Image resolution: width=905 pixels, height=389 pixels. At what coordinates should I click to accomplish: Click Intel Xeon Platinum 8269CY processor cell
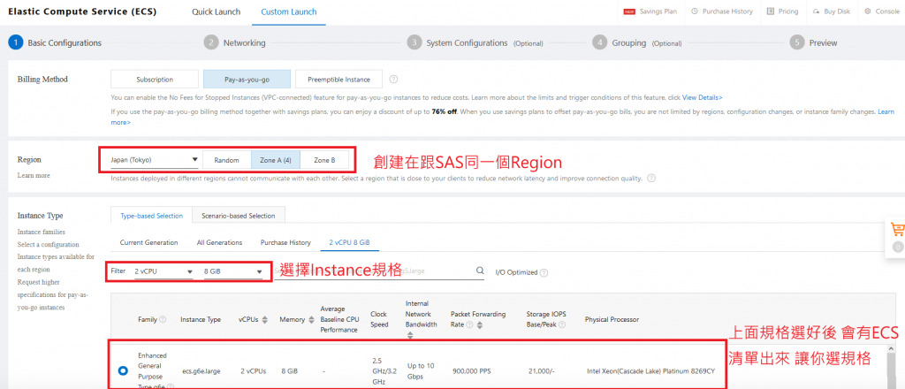pos(650,371)
